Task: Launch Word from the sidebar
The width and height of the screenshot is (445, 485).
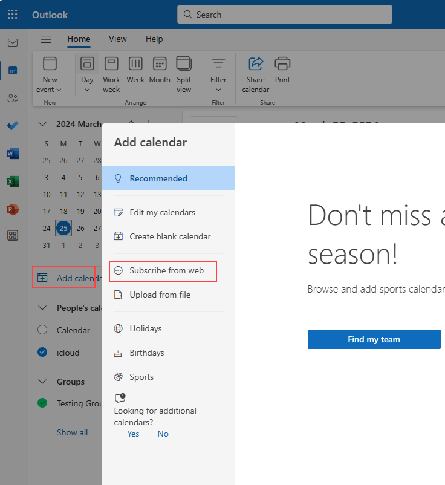Action: click(x=13, y=154)
